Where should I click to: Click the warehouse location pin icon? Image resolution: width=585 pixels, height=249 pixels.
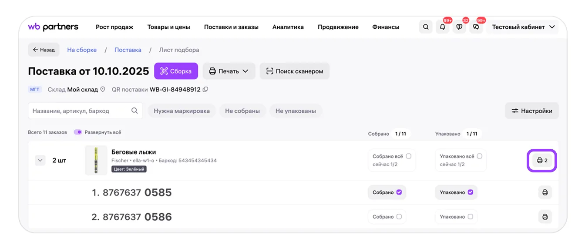[103, 90]
